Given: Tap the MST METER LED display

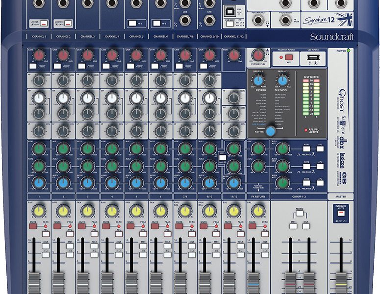Looking at the screenshot, I should (311, 97).
